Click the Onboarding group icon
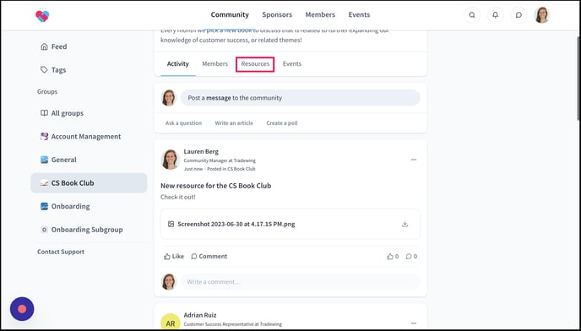The width and height of the screenshot is (581, 331). click(x=44, y=207)
